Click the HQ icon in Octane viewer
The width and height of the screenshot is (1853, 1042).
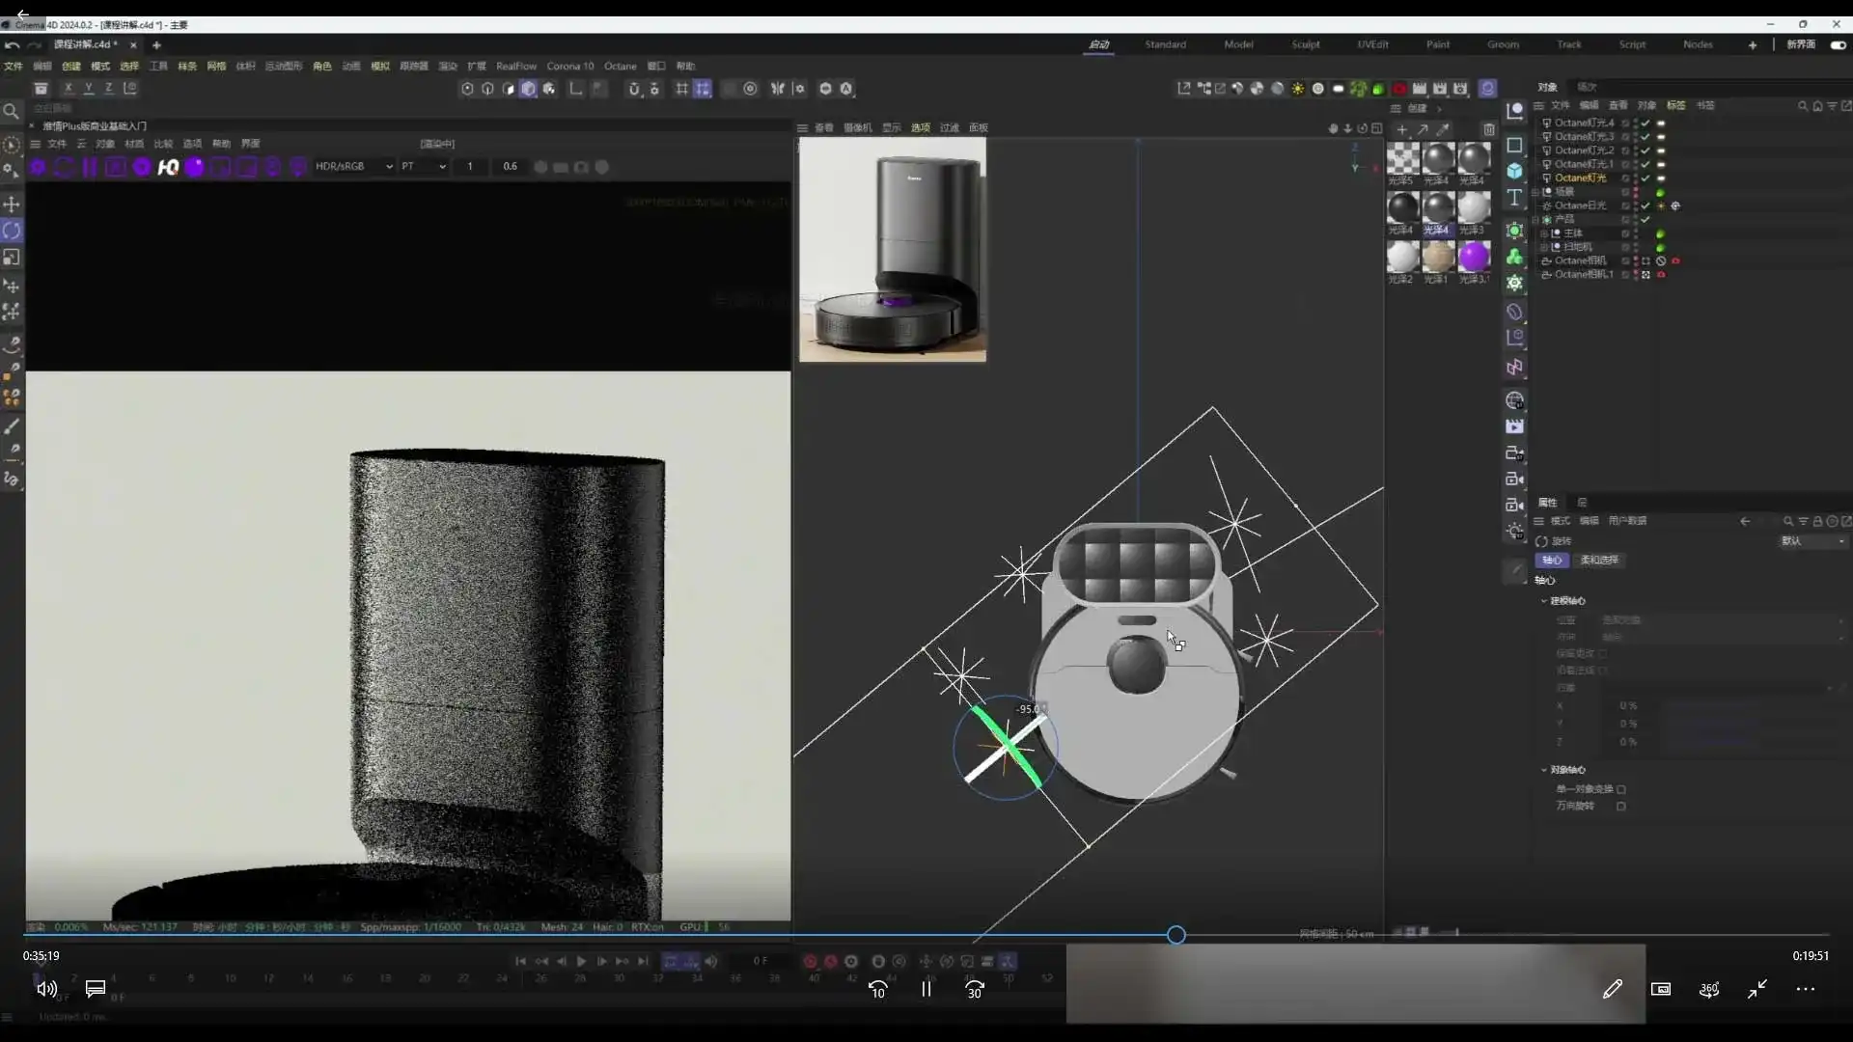point(168,167)
